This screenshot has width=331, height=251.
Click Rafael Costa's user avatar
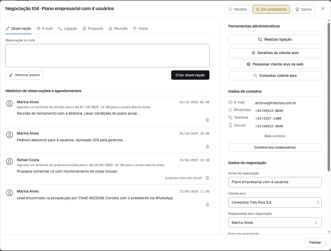10,162
